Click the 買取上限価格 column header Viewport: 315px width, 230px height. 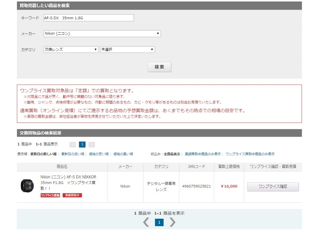(229, 167)
